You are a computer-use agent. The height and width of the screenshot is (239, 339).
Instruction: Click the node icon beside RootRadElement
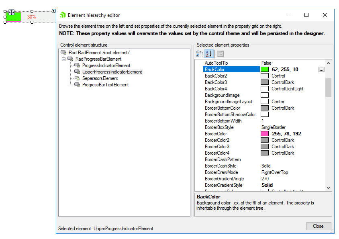coord(62,52)
